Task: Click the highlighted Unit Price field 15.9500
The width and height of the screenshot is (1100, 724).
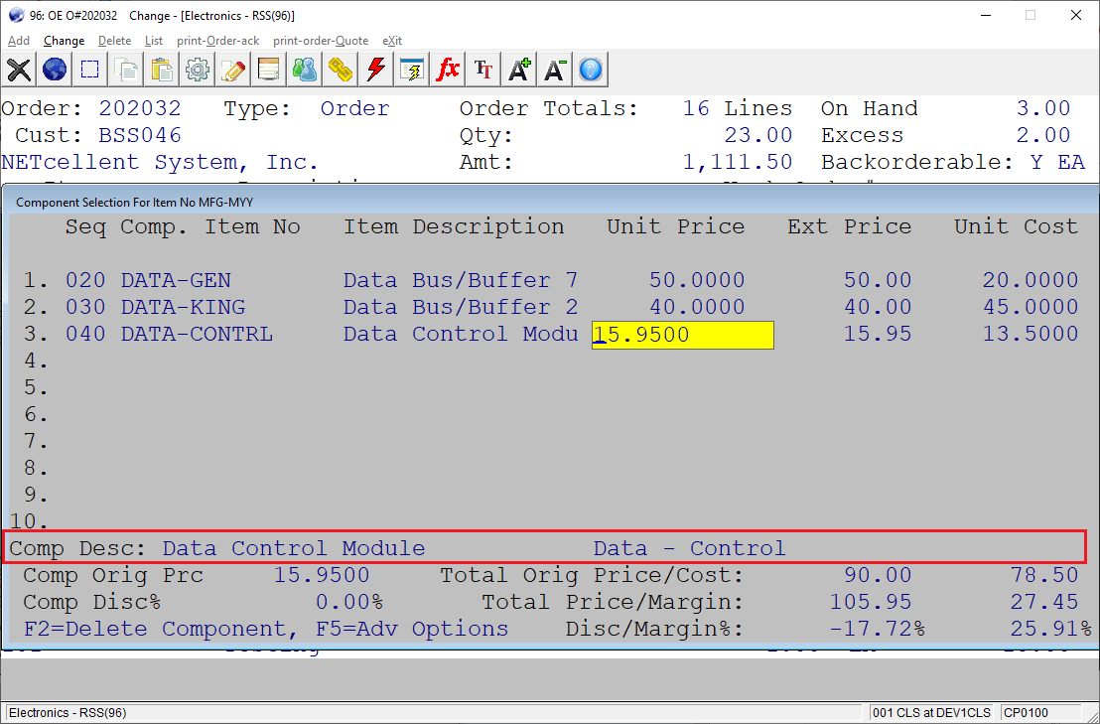Action: pos(683,335)
